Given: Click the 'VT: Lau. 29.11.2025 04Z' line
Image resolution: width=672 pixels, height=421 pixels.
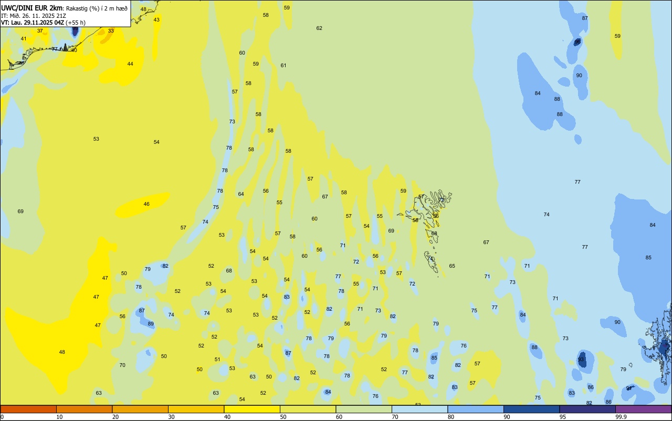Looking at the screenshot, I should click(x=33, y=23).
